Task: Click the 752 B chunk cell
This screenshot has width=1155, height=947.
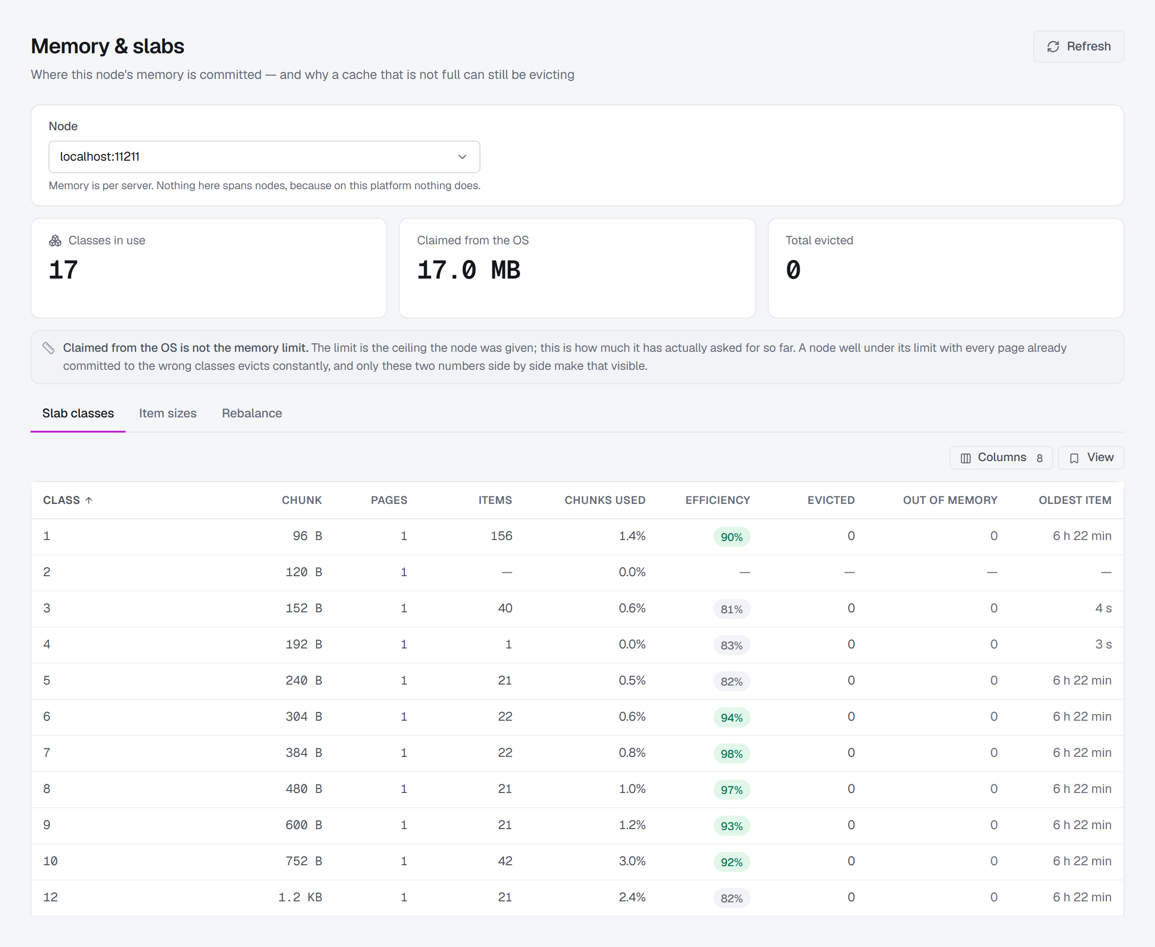Action: pyautogui.click(x=303, y=861)
